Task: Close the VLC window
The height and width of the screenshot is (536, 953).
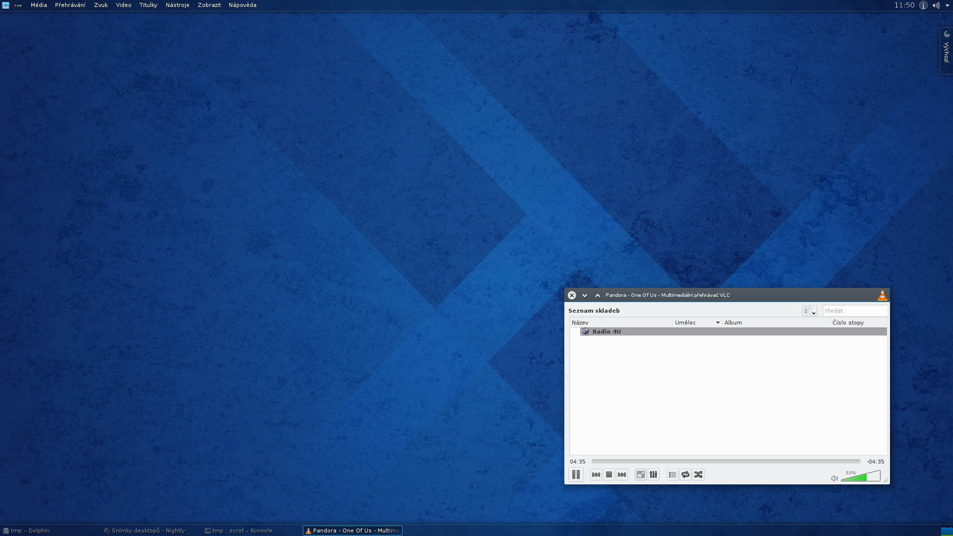Action: pos(572,295)
